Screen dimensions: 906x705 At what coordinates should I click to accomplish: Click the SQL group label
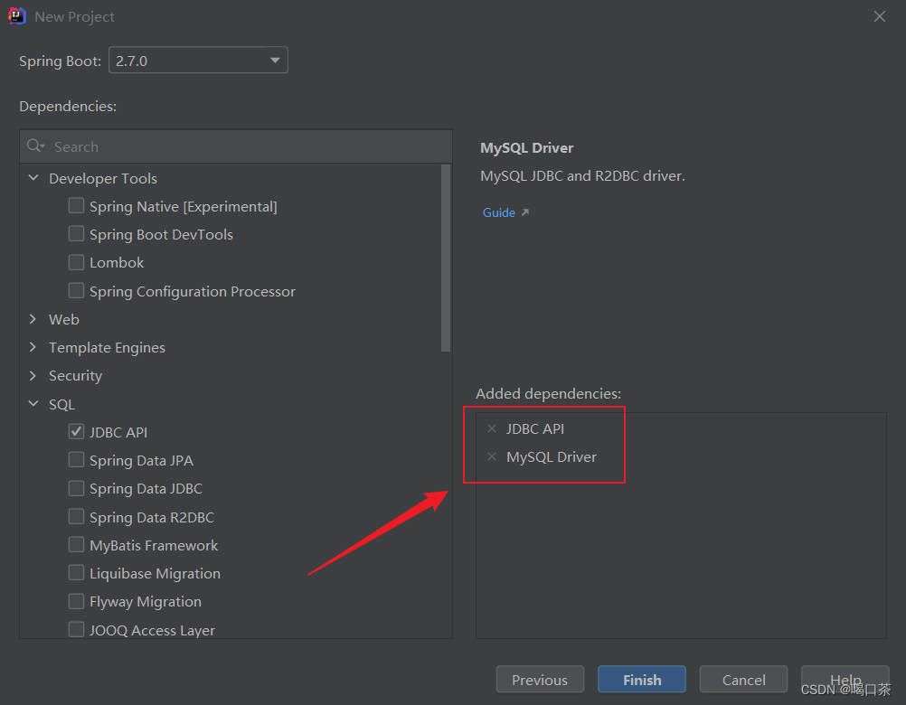pos(61,404)
